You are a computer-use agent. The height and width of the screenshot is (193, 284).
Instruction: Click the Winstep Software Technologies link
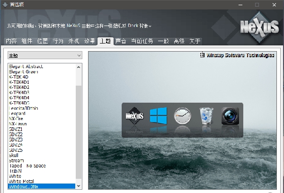click(x=240, y=55)
